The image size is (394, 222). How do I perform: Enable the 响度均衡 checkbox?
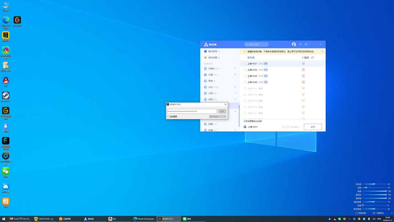point(357,213)
